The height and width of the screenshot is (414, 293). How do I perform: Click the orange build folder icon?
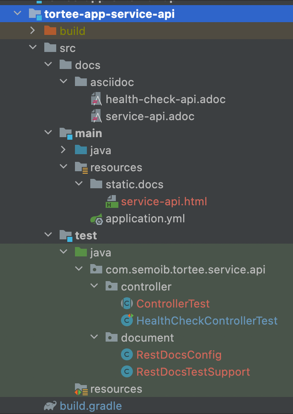[50, 31]
